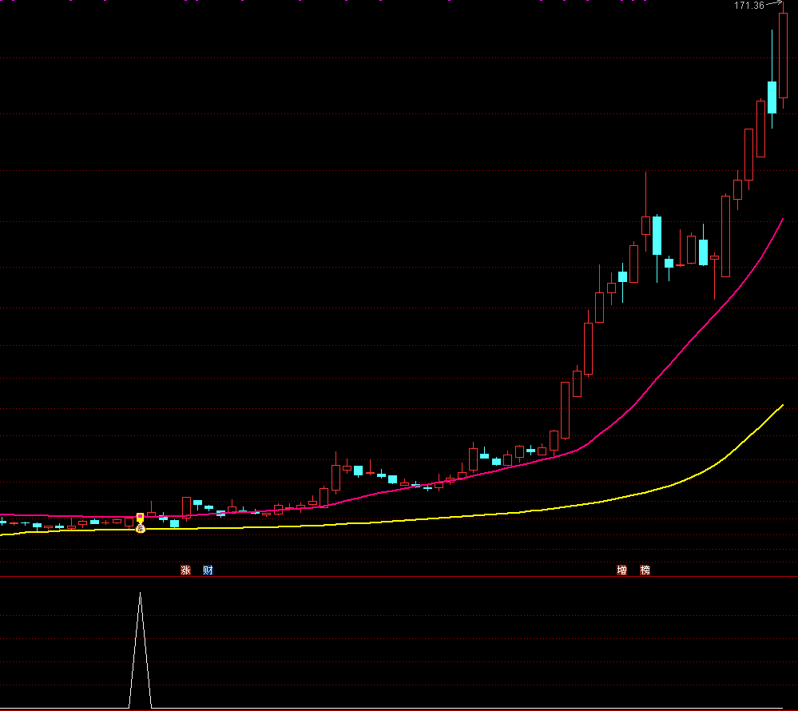Open the 财 financial marker icon
Screen dimensions: 798x711
click(208, 570)
